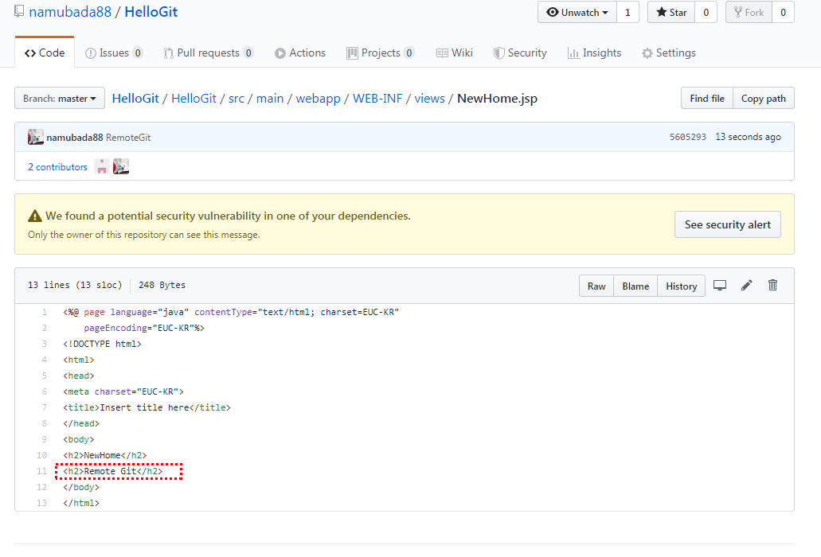The height and width of the screenshot is (557, 821).
Task: Click the Fork button
Action: (749, 12)
